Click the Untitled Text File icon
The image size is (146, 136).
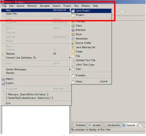(x=73, y=61)
